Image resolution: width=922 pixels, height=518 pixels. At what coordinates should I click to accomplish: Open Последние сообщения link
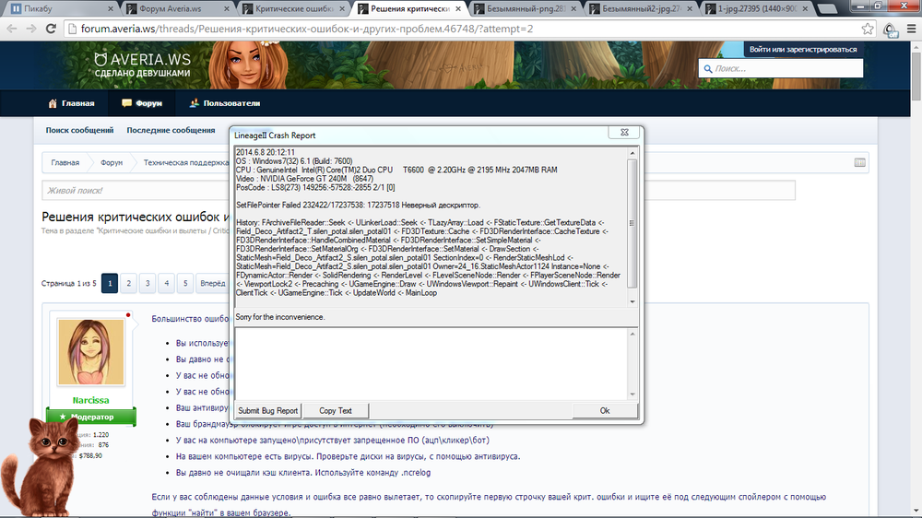click(171, 131)
